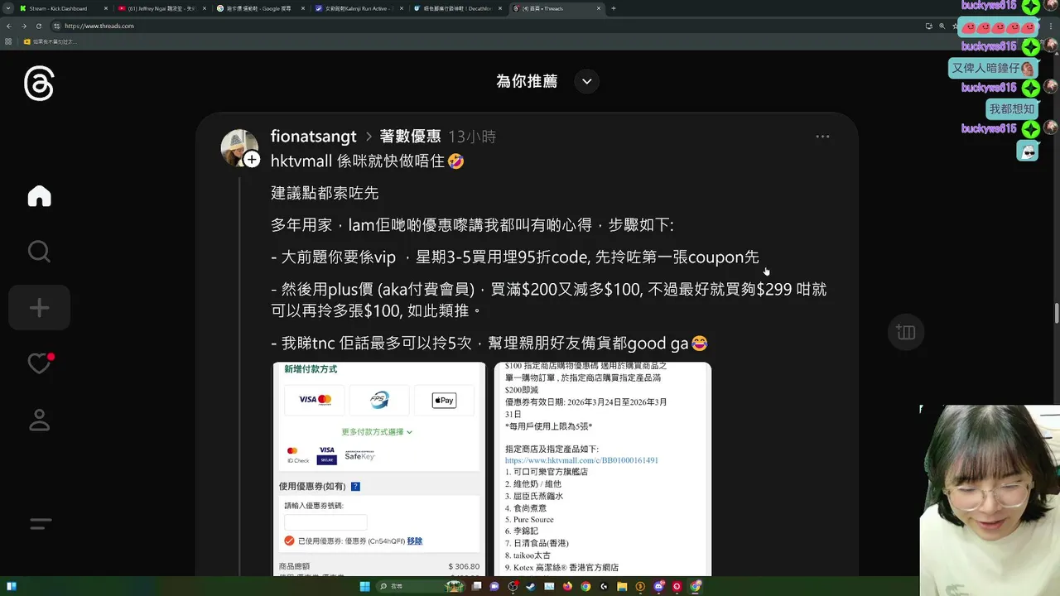The image size is (1060, 596).
Task: Bookmark this page with star icon
Action: tap(954, 26)
